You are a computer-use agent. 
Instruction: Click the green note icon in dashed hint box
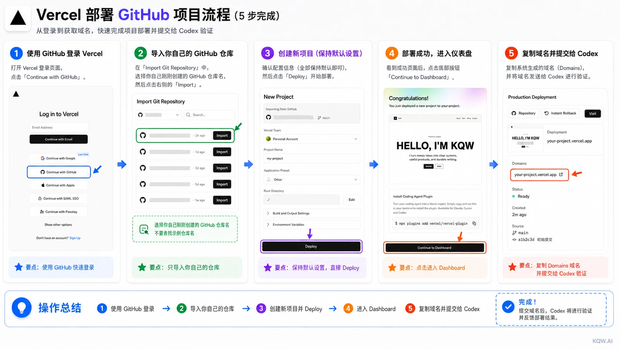point(144,229)
